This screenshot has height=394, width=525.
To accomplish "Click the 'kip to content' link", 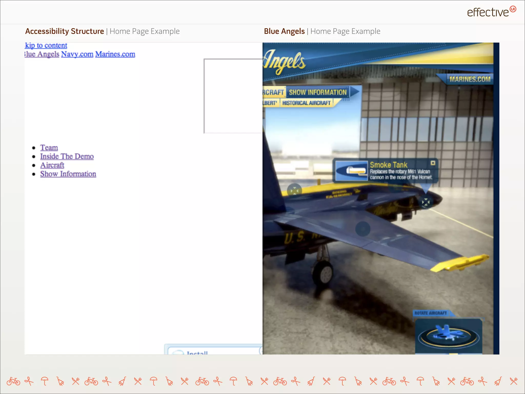I will (x=46, y=45).
